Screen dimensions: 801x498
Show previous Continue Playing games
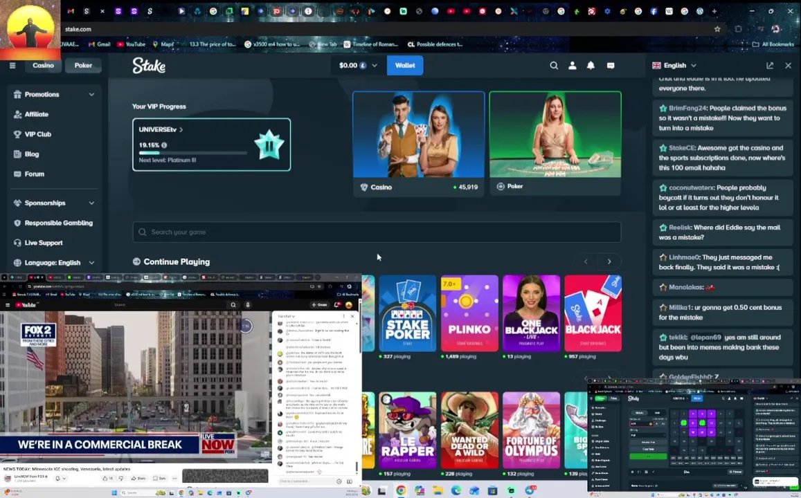[586, 261]
